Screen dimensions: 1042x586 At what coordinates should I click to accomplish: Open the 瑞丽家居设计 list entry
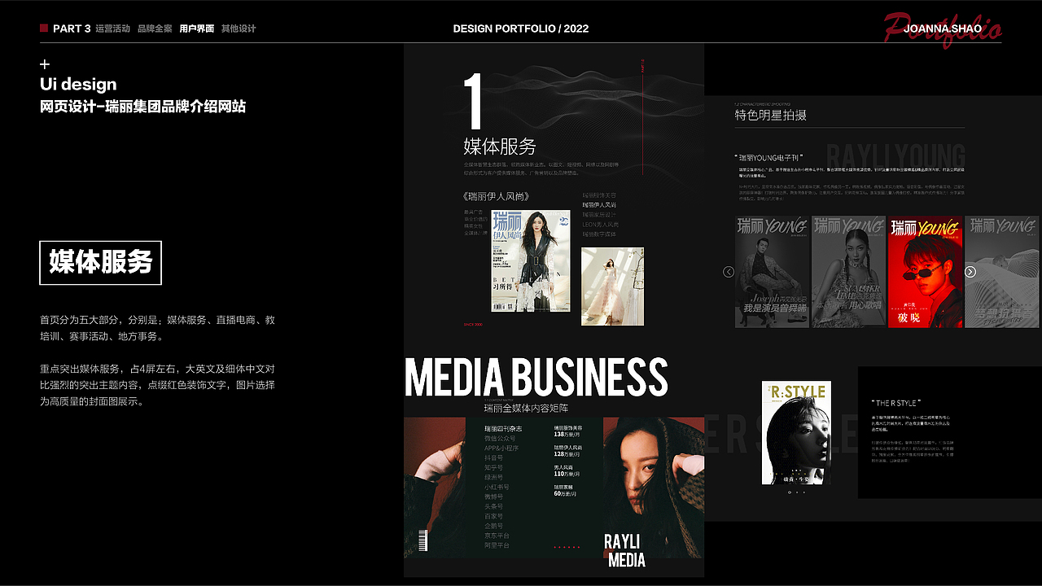[x=599, y=215]
